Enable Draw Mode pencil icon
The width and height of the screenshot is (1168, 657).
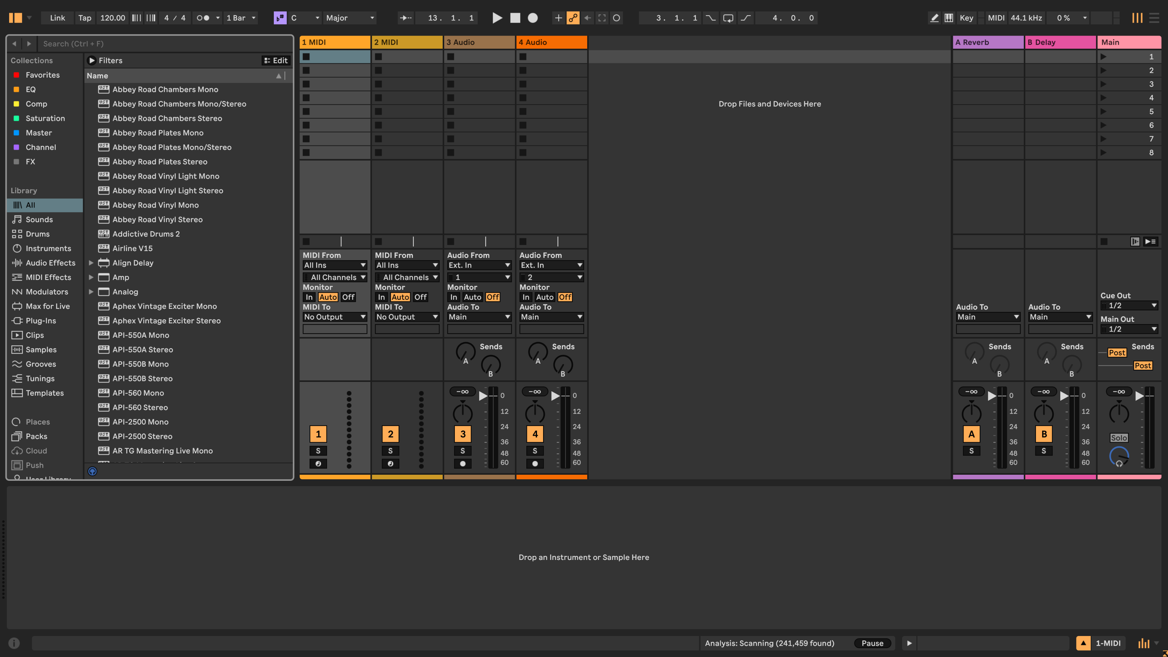[x=934, y=18]
